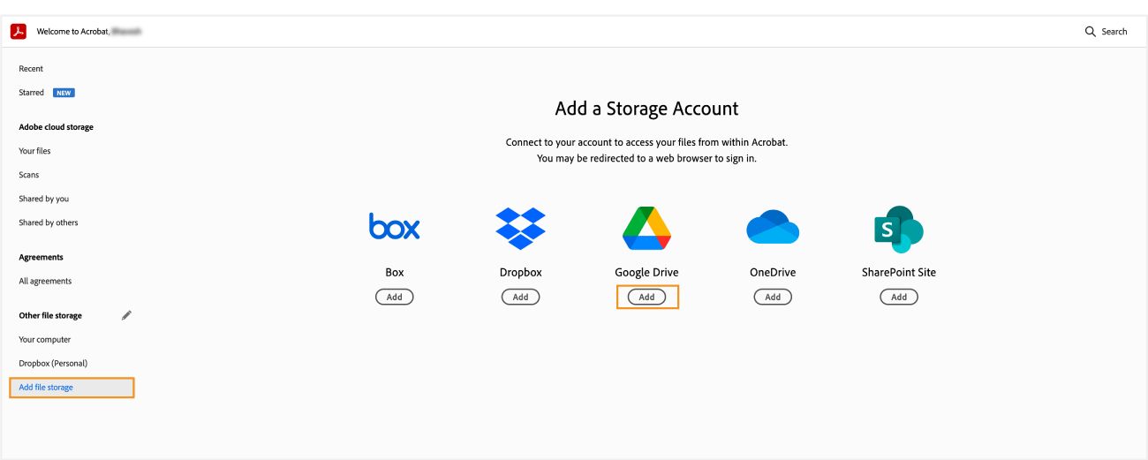The image size is (1148, 460).
Task: Click the NEW badge next to Starred
Action: 64,93
